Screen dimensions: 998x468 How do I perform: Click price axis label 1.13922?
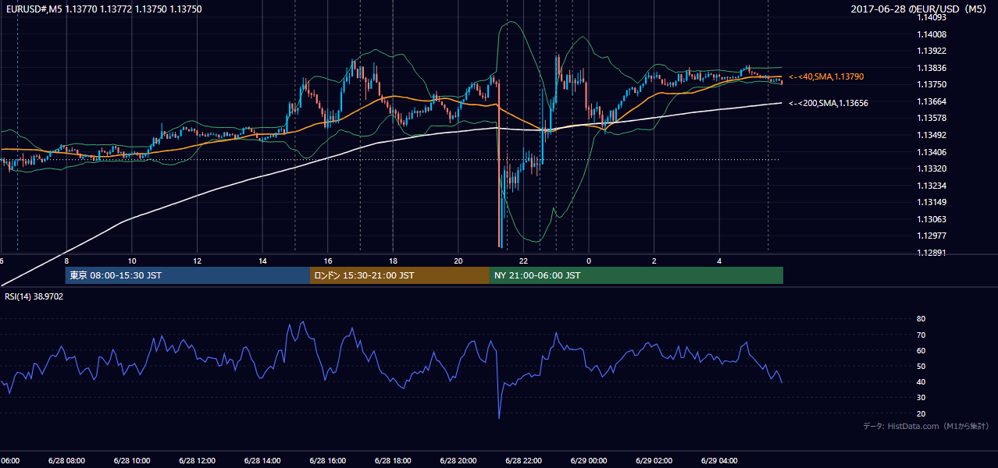tap(931, 51)
